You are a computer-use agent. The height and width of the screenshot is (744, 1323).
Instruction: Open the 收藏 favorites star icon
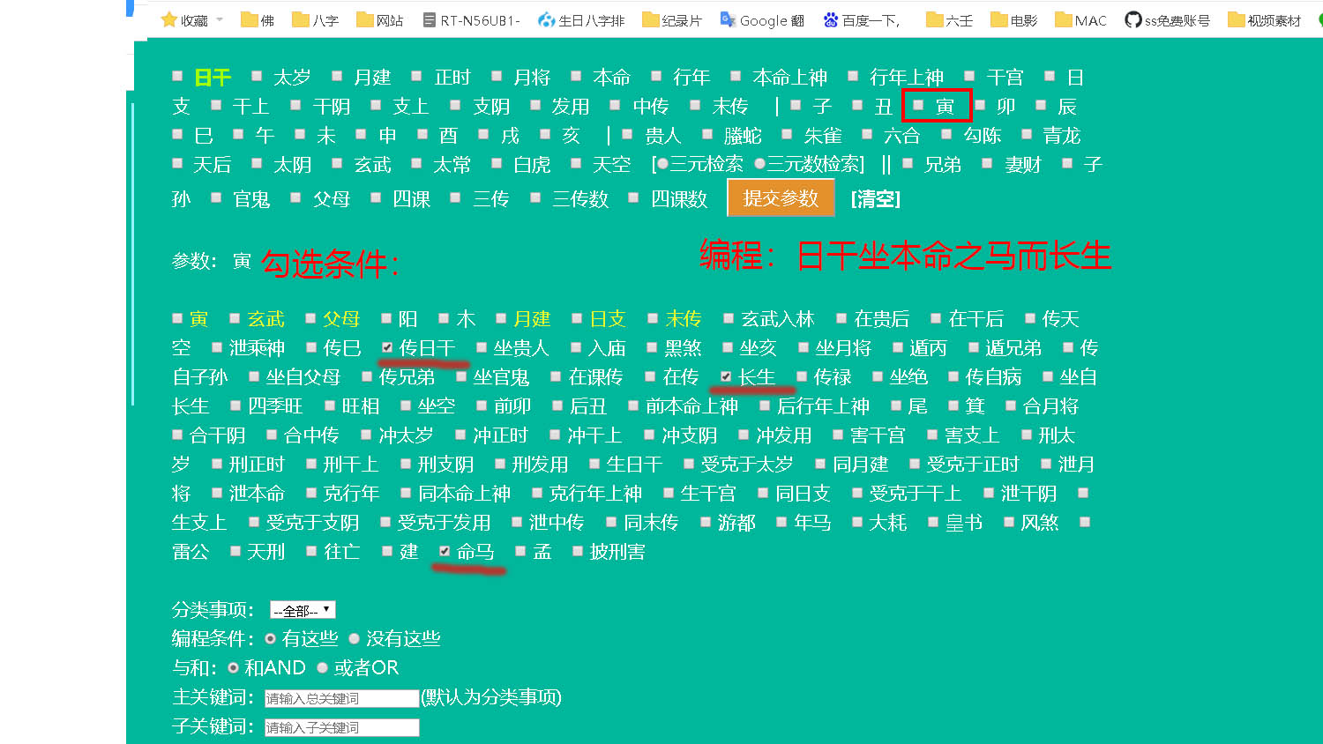click(x=169, y=19)
